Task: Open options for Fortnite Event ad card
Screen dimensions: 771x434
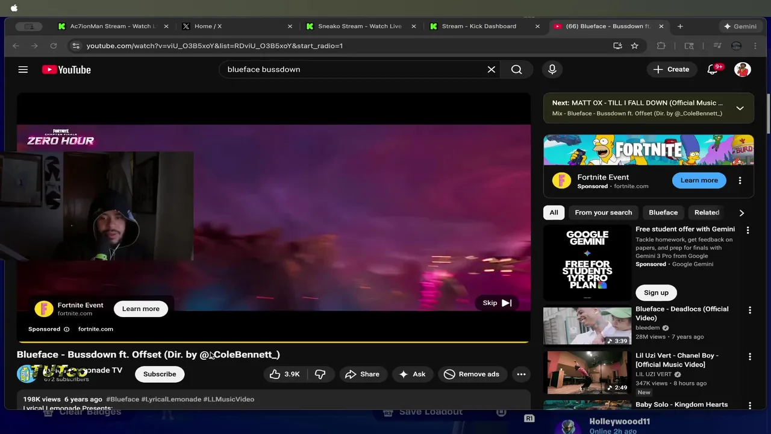Action: (740, 180)
